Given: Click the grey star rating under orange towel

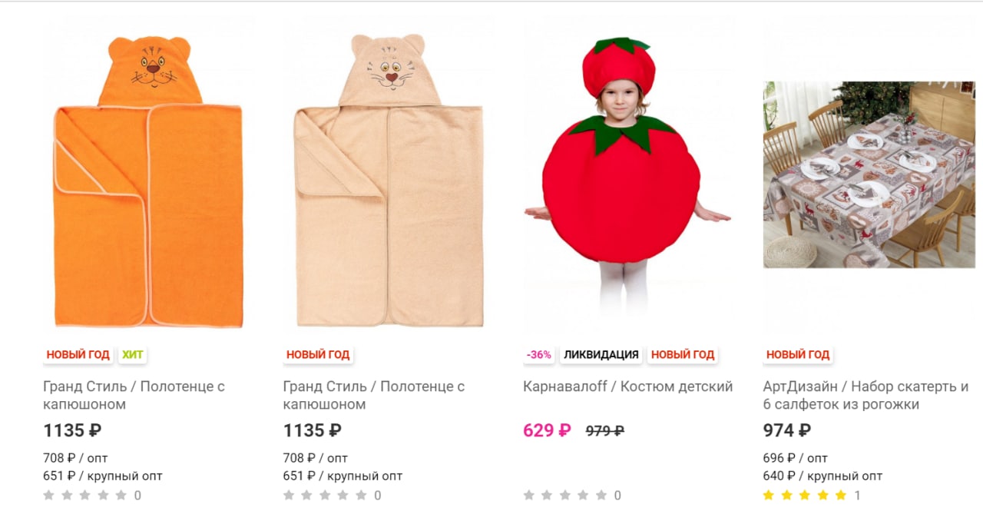Looking at the screenshot, I should point(84,496).
